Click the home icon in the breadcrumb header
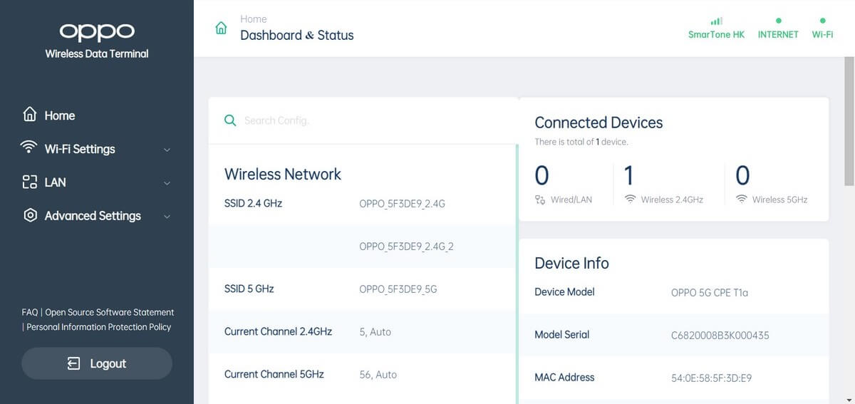Viewport: 855px width, 404px height. click(221, 29)
